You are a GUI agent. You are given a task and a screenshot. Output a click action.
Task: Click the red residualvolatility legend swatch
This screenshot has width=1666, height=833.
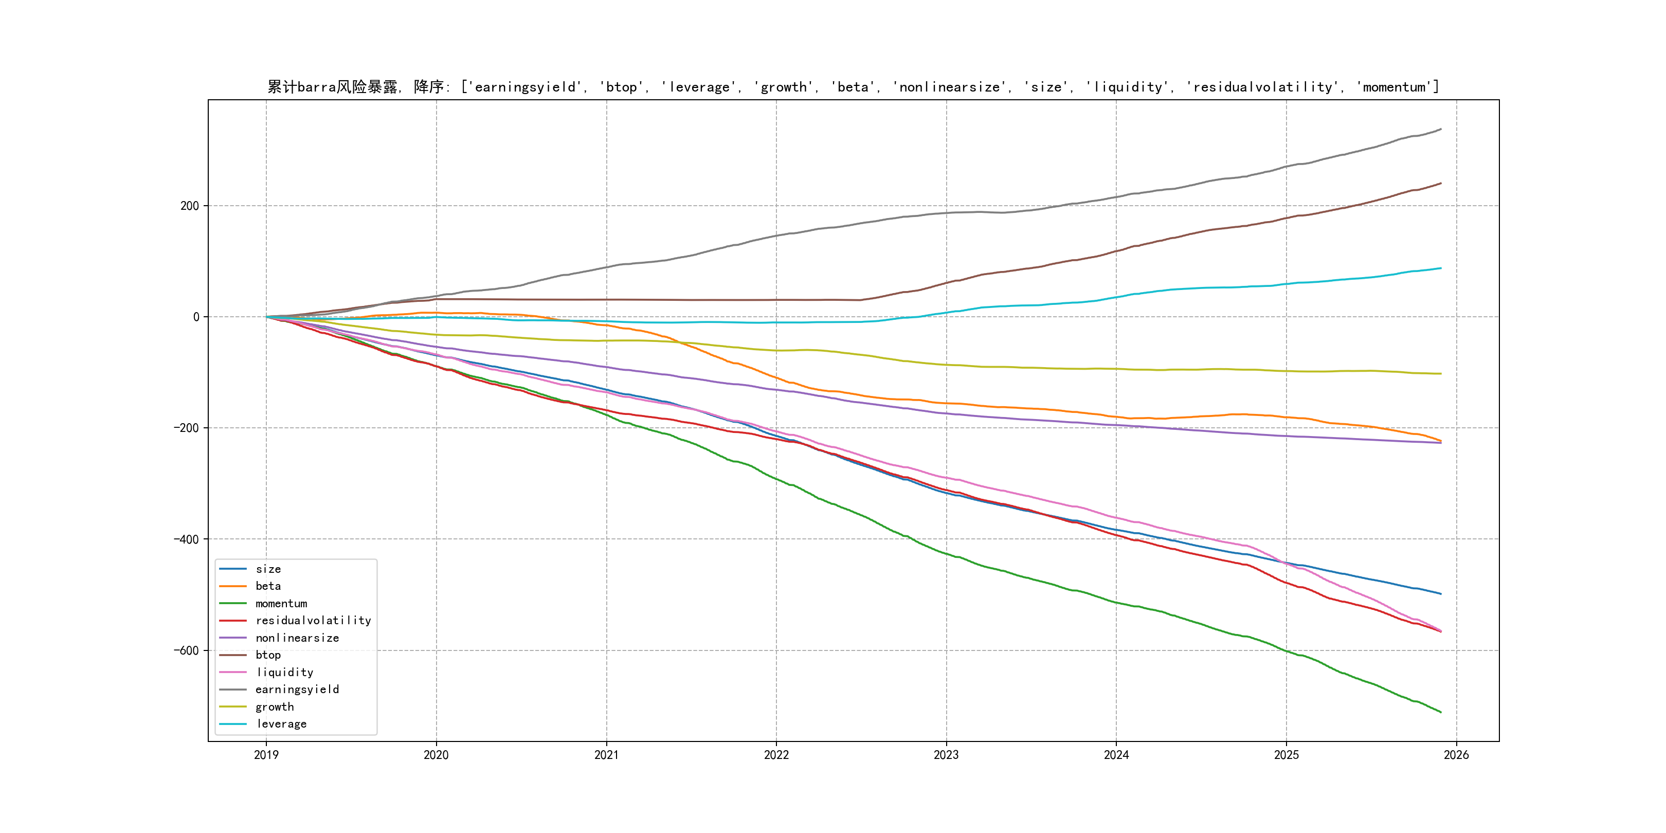click(233, 620)
